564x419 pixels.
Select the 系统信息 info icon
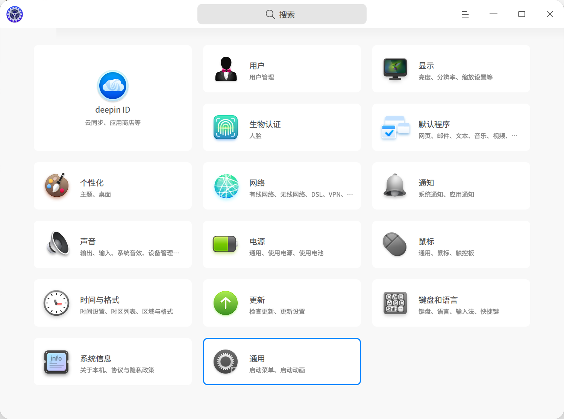click(x=56, y=362)
